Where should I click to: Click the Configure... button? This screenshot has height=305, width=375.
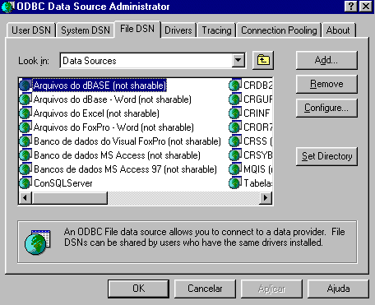pos(326,108)
